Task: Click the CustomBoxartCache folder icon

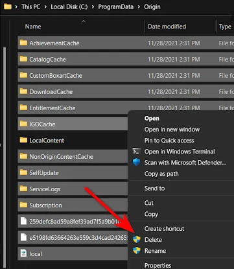Action: 23,75
